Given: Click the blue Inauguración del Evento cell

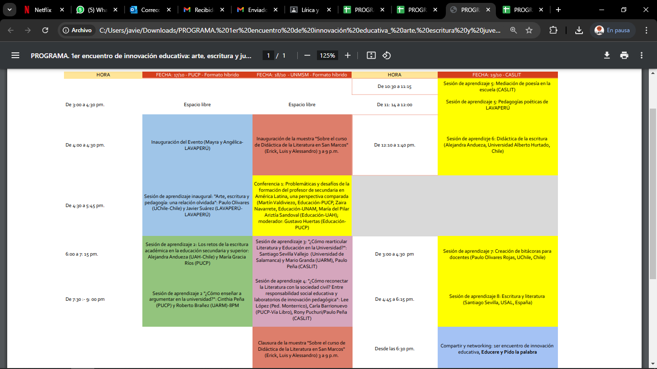Looking at the screenshot, I should pos(197,145).
